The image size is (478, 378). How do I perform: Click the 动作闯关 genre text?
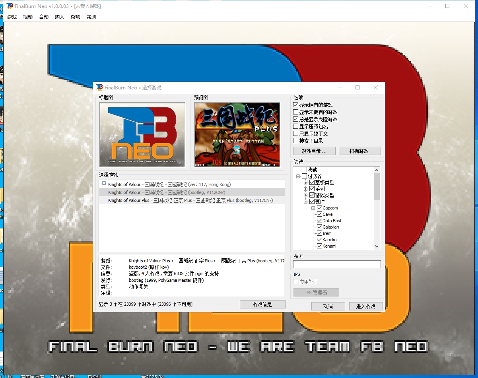click(138, 287)
